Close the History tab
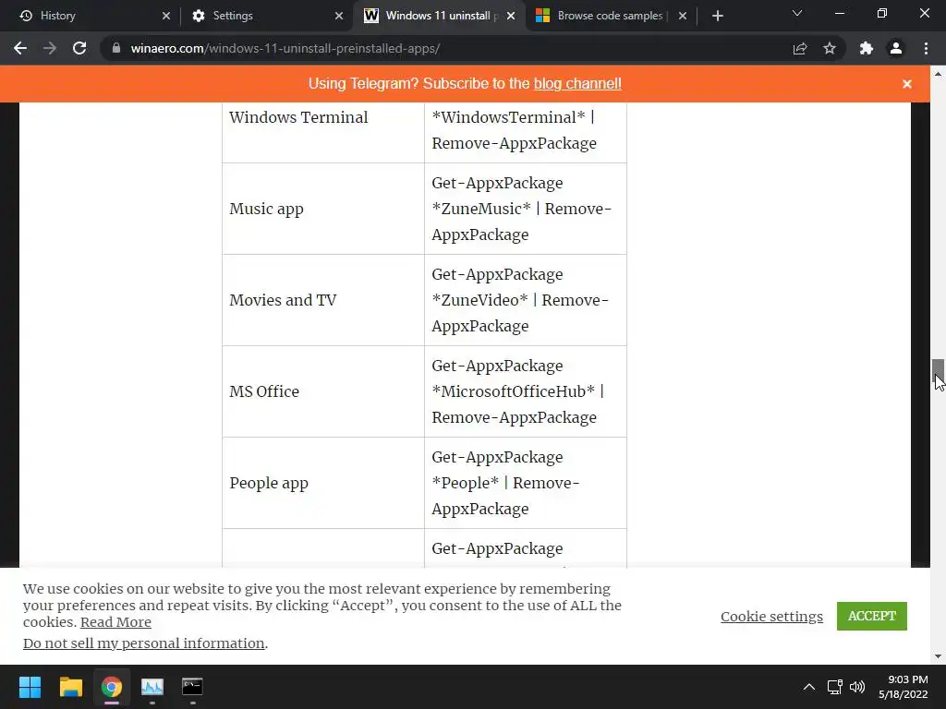The height and width of the screenshot is (709, 946). point(166,16)
